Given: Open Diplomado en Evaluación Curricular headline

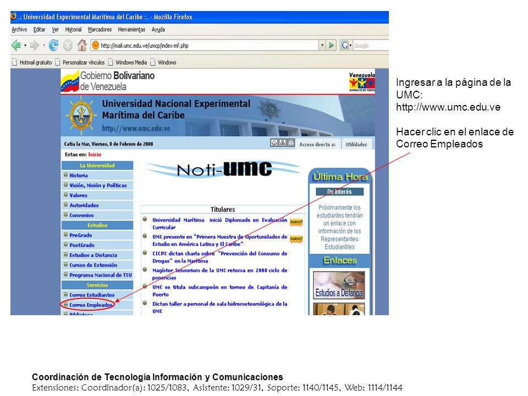Looking at the screenshot, I should point(219,224).
